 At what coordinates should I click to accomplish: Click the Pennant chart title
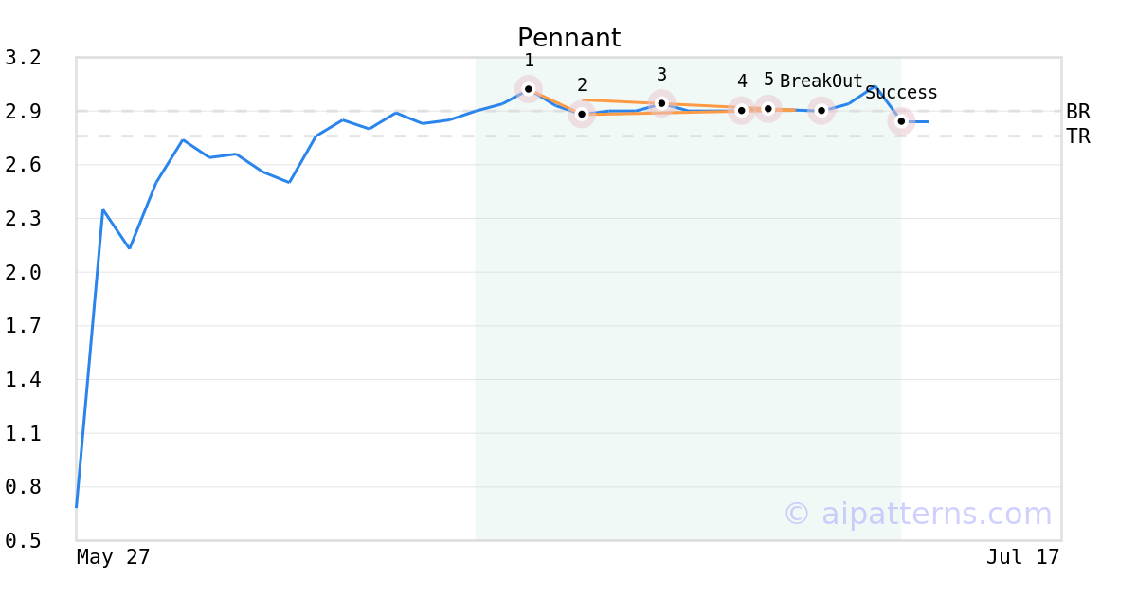click(x=568, y=38)
